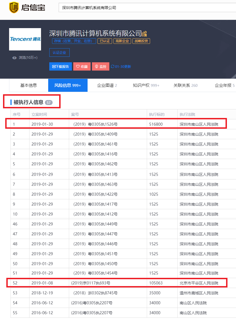
Task: Click the amount 516800
Action: pos(156,124)
